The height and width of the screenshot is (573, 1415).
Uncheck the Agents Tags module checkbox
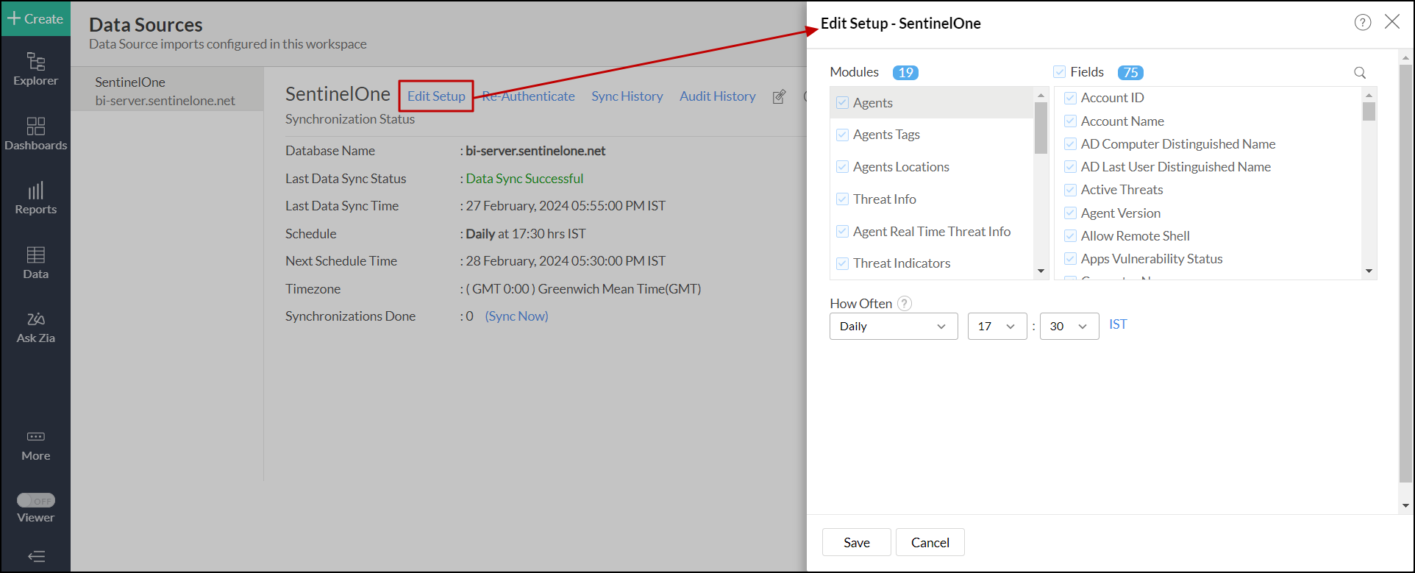(x=842, y=135)
